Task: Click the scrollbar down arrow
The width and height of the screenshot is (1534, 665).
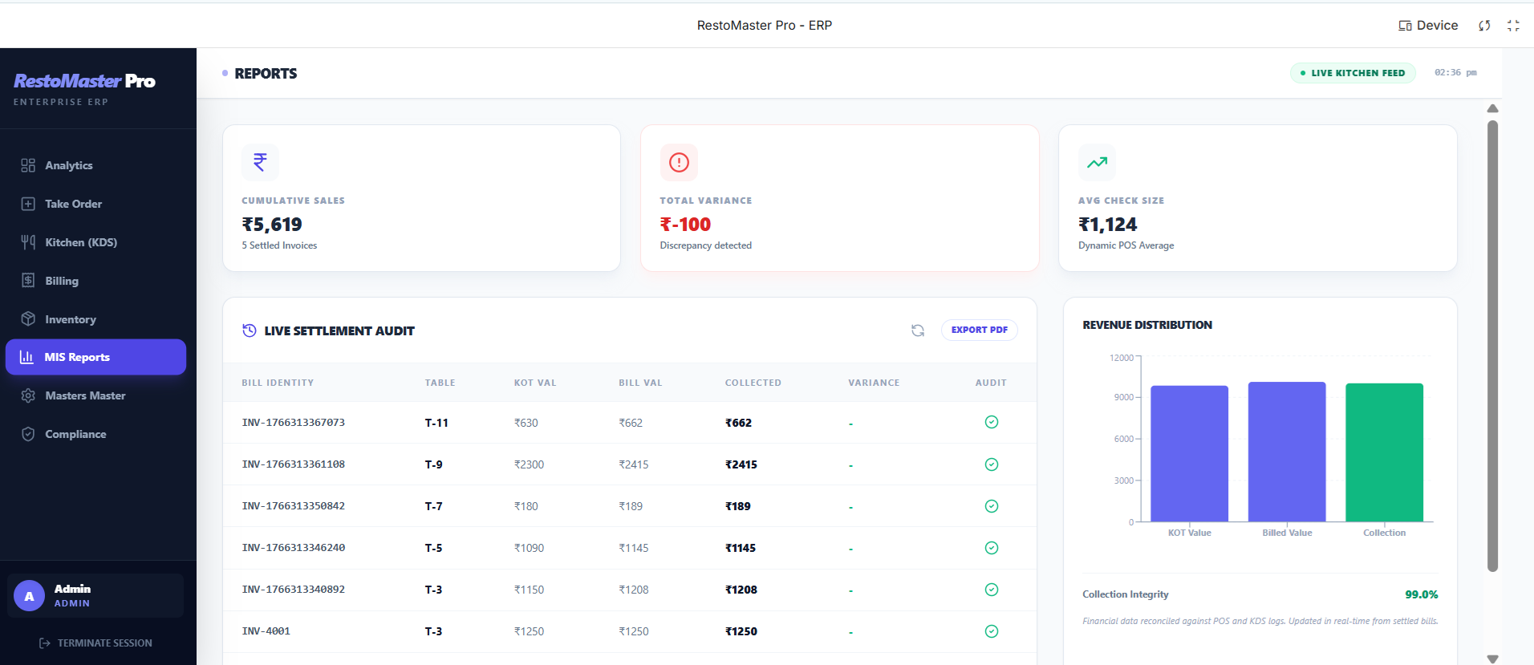Action: click(1492, 659)
